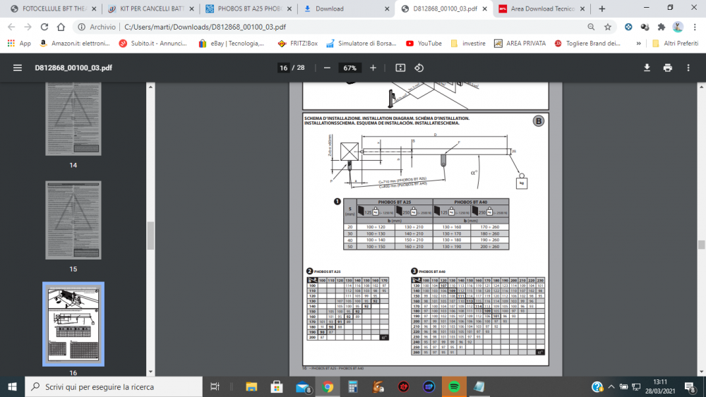Click the Archivio site info label
The width and height of the screenshot is (706, 397).
pyautogui.click(x=97, y=27)
